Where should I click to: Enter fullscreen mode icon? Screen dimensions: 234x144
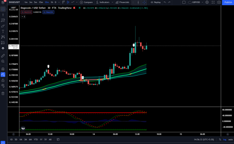(213, 2)
